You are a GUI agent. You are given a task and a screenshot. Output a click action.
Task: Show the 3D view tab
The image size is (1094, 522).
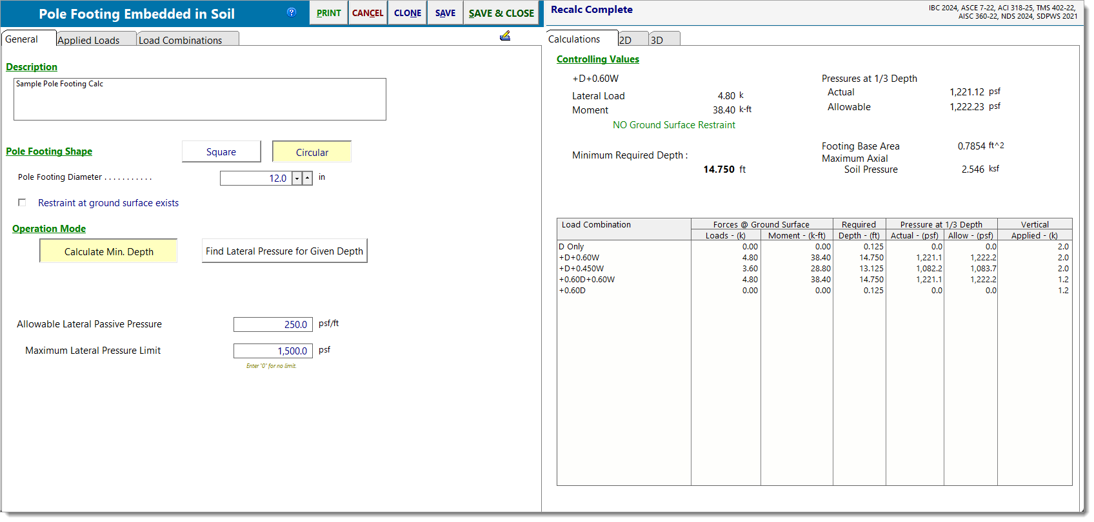[657, 40]
